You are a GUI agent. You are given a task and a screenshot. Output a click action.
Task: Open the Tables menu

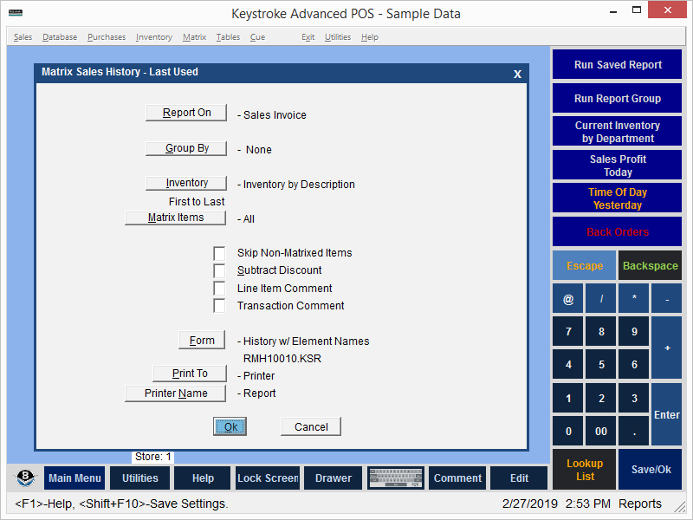click(x=228, y=37)
